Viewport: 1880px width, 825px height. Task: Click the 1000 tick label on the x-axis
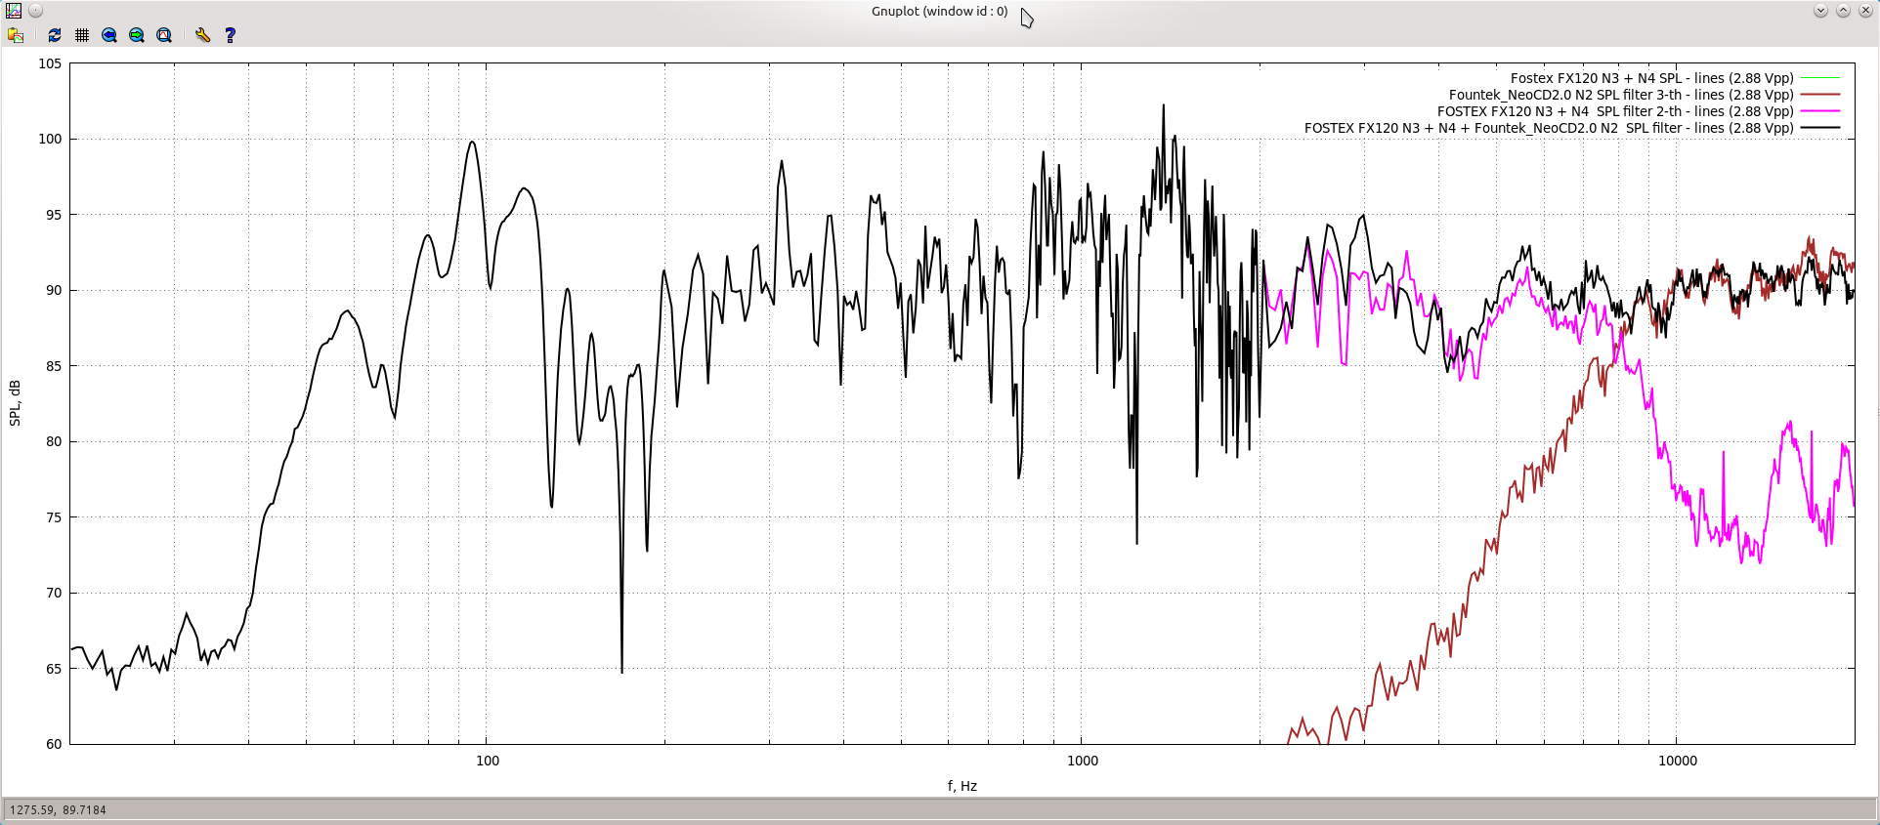coord(1083,761)
